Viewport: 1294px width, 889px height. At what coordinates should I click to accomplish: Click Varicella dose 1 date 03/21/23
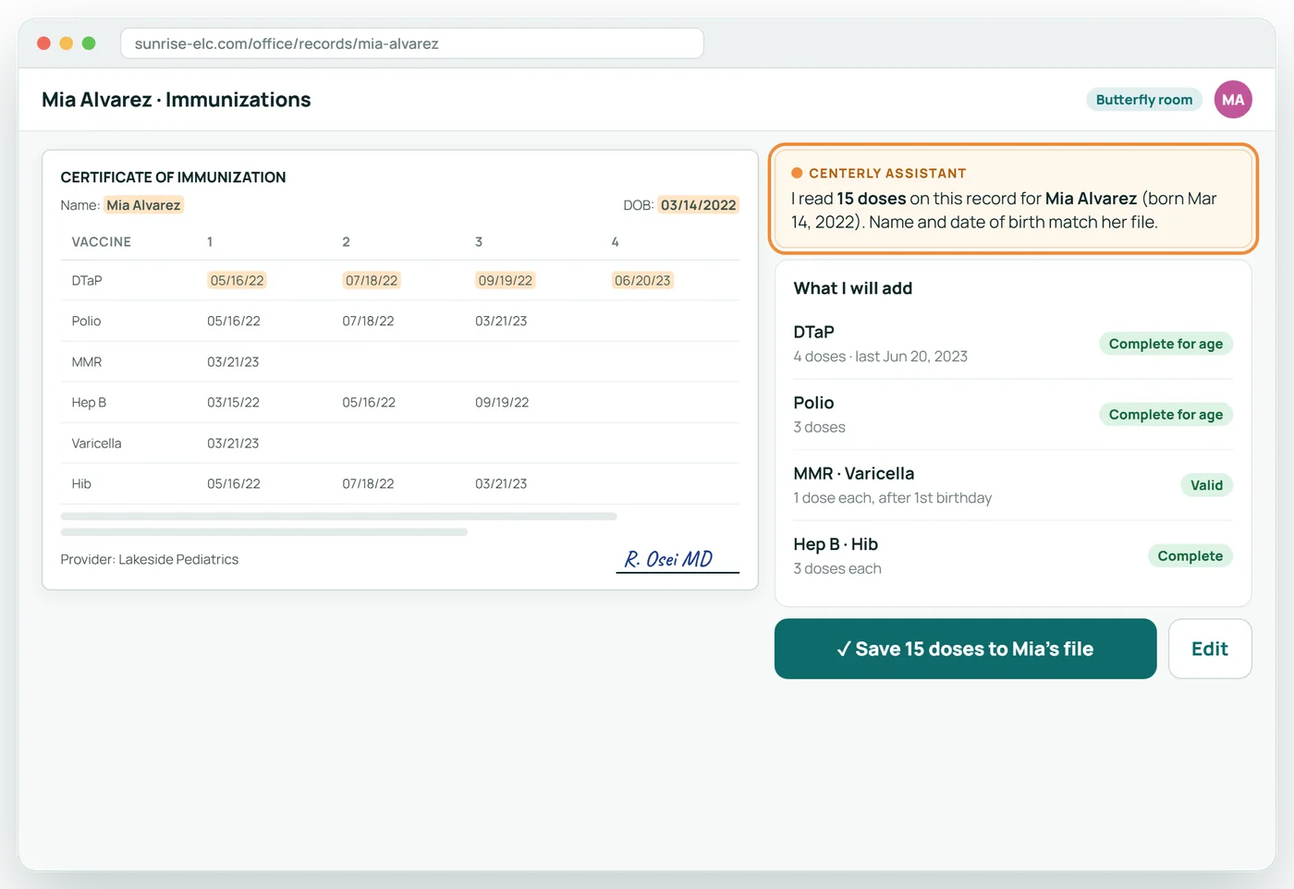(x=233, y=443)
